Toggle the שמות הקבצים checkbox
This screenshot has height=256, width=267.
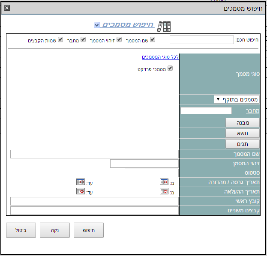pos(60,40)
